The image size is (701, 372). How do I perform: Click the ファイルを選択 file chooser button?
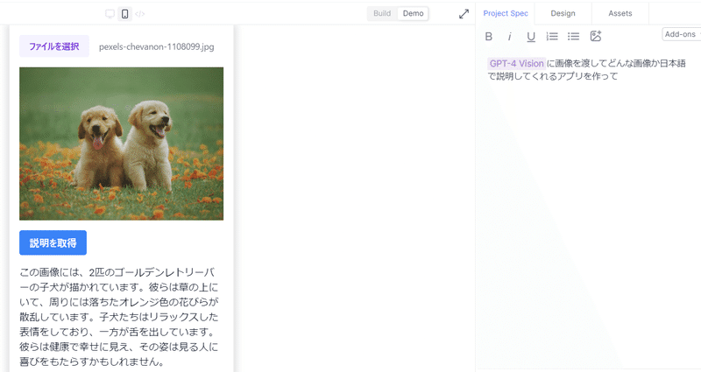[x=54, y=46]
